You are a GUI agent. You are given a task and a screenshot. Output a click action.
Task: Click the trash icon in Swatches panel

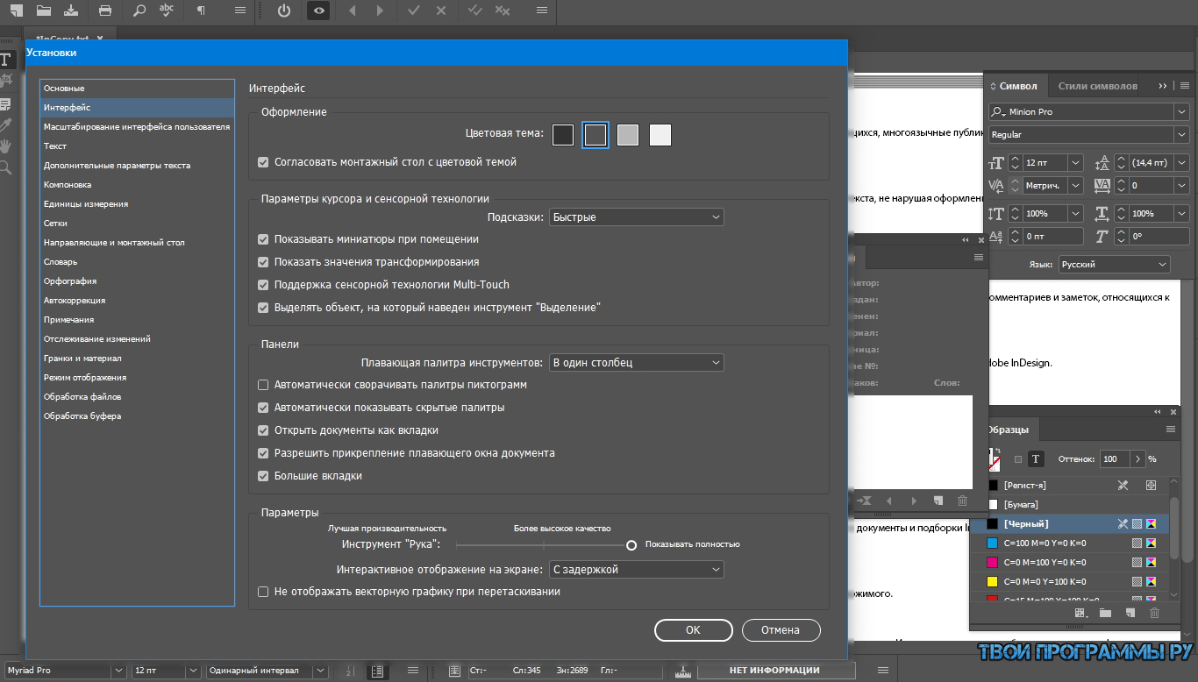pyautogui.click(x=1154, y=613)
